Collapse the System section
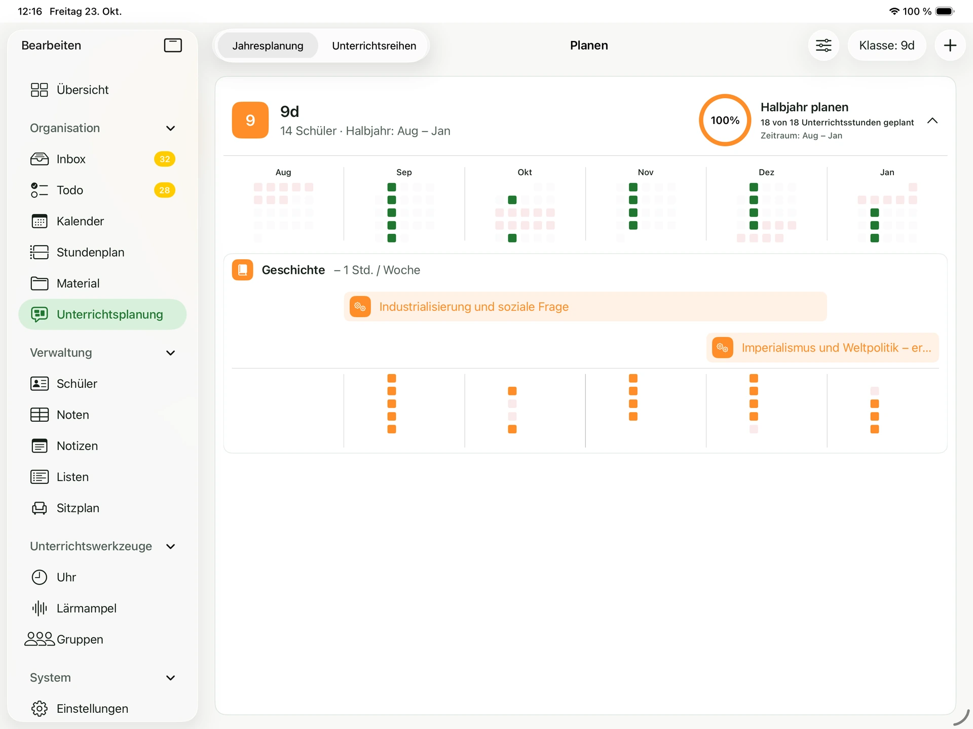This screenshot has width=973, height=729. pos(170,678)
